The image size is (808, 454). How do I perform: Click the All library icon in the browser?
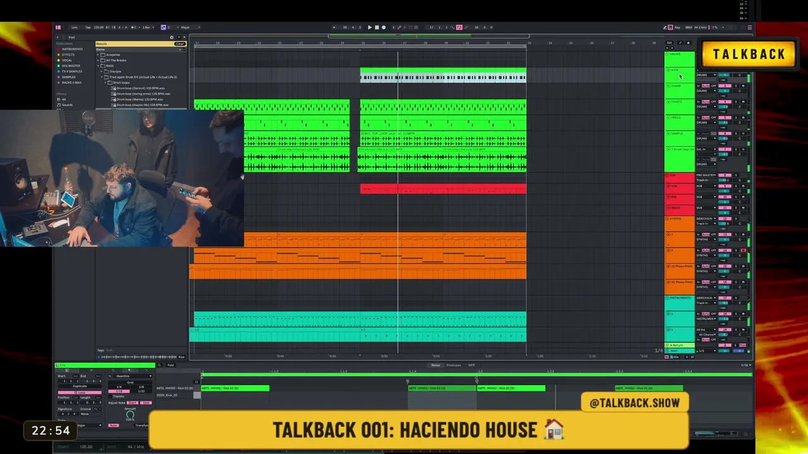[59, 99]
